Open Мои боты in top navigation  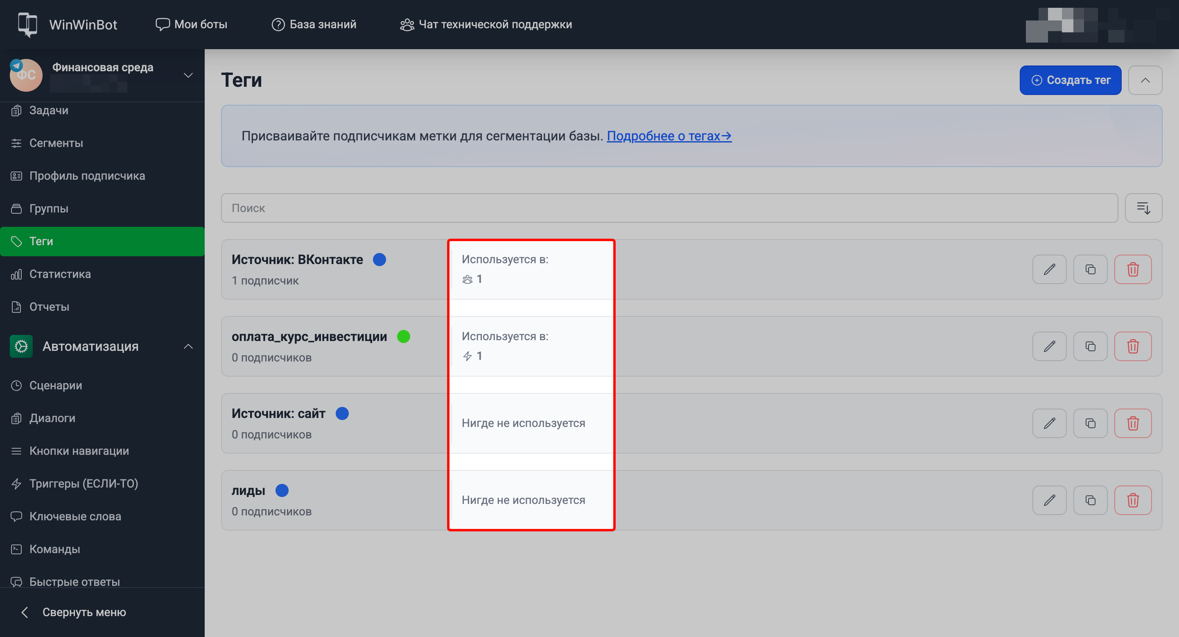pos(191,24)
